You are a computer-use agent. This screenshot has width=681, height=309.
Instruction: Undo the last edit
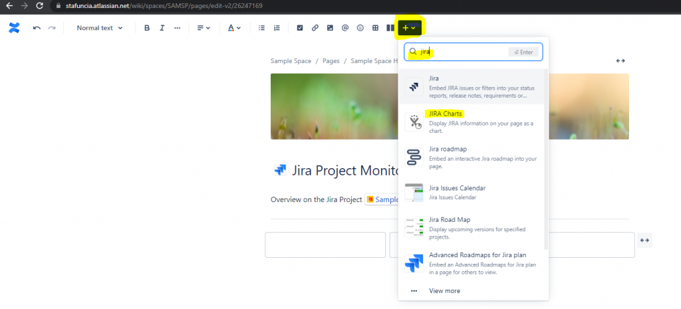37,28
